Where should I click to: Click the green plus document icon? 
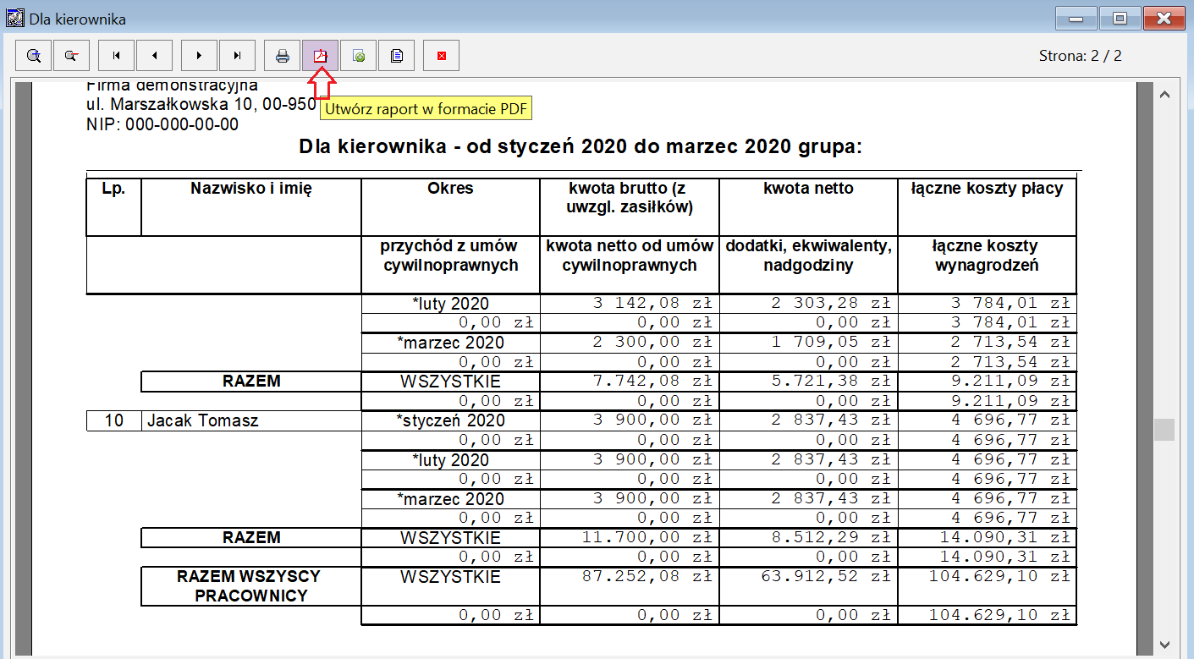(x=359, y=56)
